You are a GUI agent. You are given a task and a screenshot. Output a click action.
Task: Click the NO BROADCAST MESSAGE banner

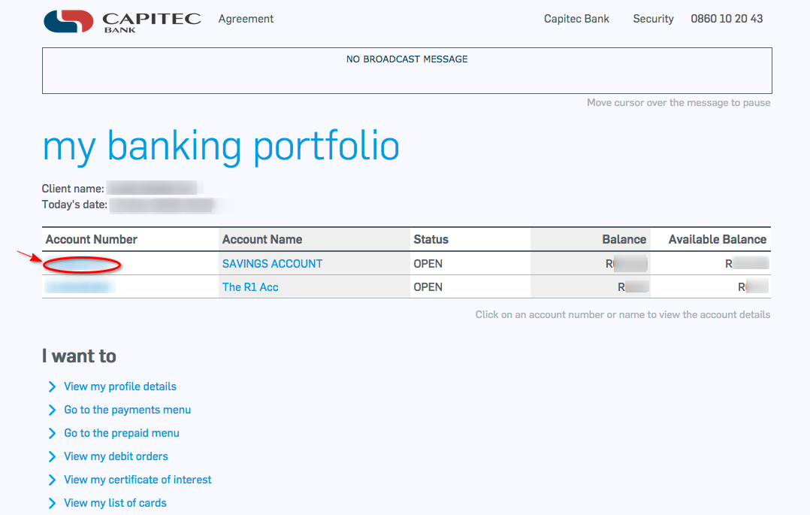[x=407, y=59]
